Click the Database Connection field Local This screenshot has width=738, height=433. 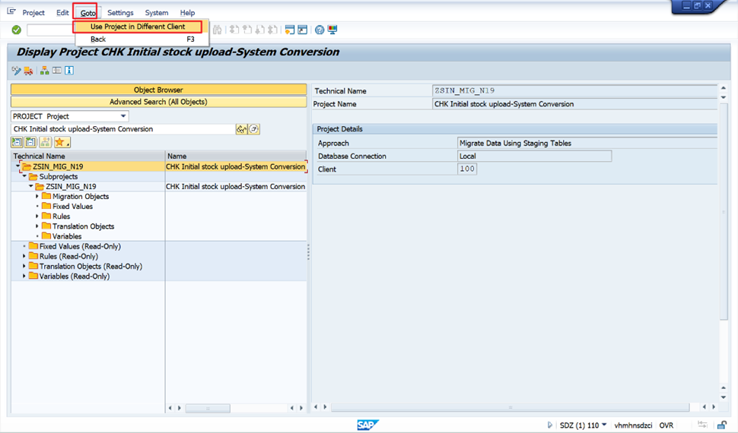tap(534, 156)
